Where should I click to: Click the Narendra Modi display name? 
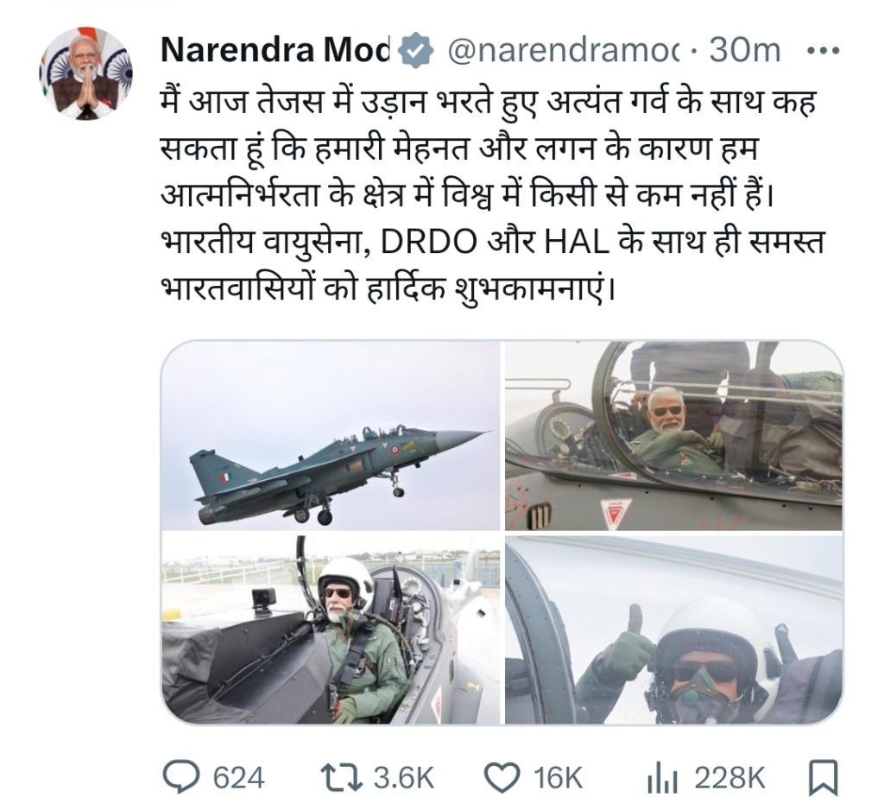click(276, 51)
